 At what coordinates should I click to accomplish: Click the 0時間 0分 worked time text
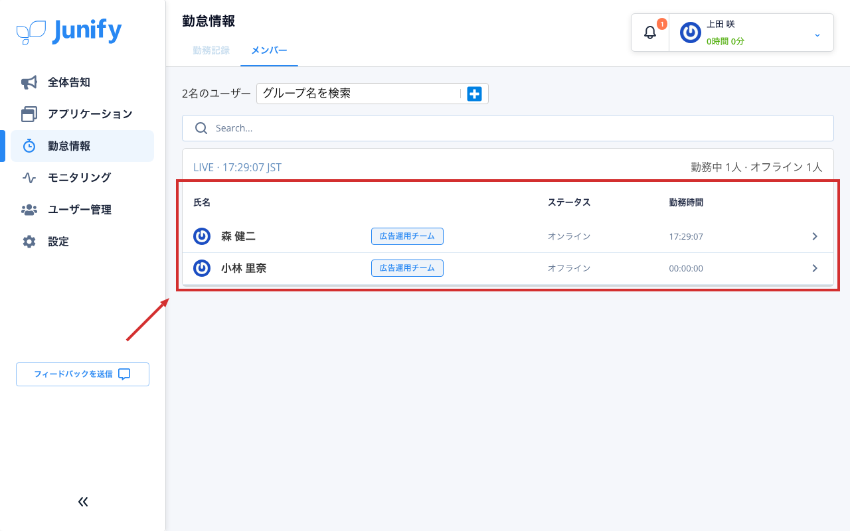pyautogui.click(x=725, y=41)
